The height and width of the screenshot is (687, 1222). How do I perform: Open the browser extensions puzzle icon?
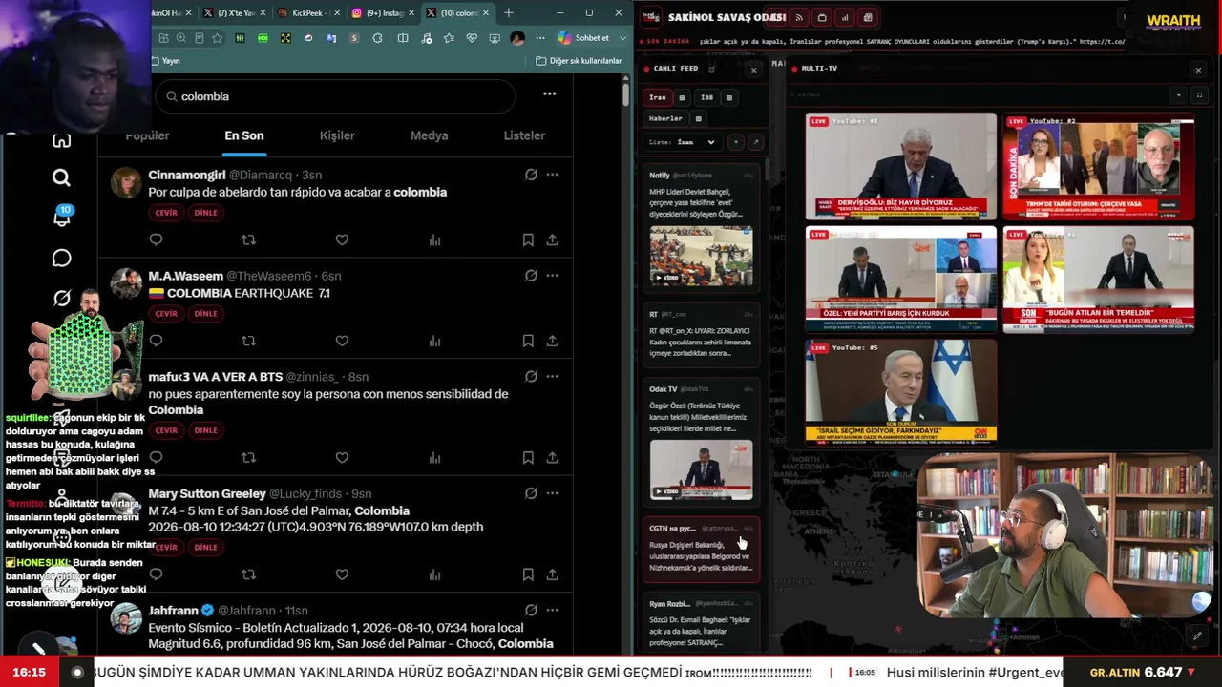[377, 38]
